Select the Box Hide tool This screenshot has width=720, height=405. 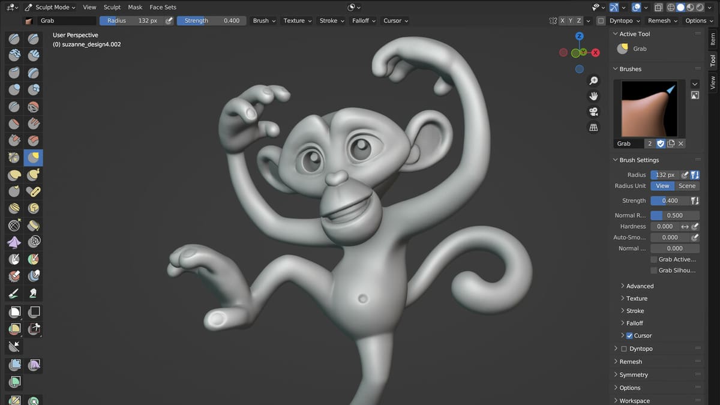click(x=34, y=312)
